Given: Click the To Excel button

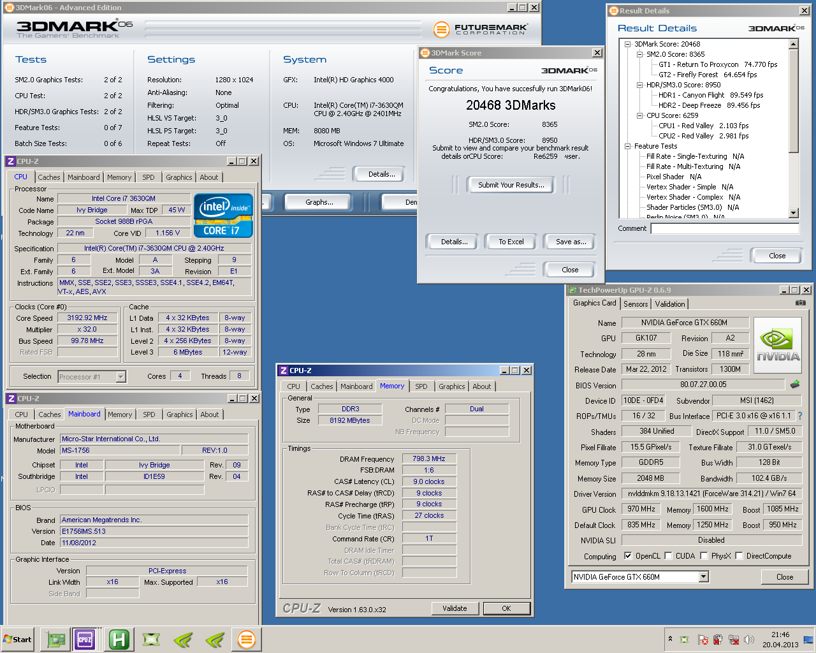Looking at the screenshot, I should (x=511, y=242).
